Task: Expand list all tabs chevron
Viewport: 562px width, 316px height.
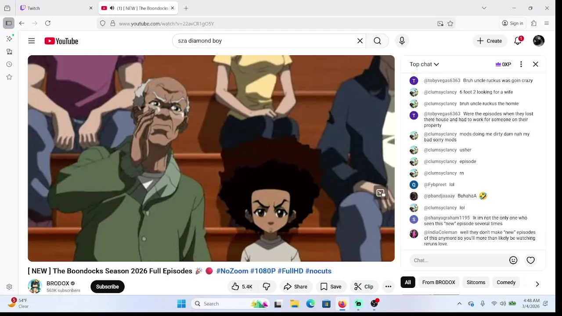Action: click(484, 8)
